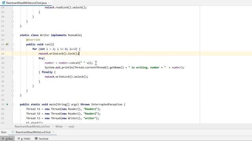This screenshot has height=141, width=252.
Task: Select run() in the breadcrumb bar
Action: [71, 127]
